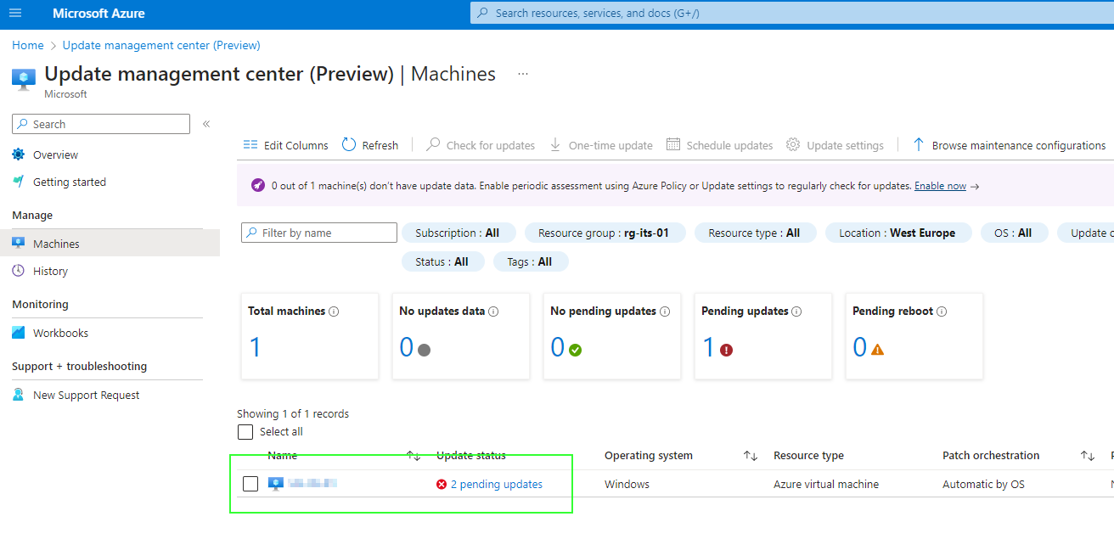Open Overview in the sidebar
The height and width of the screenshot is (539, 1114).
tap(55, 154)
